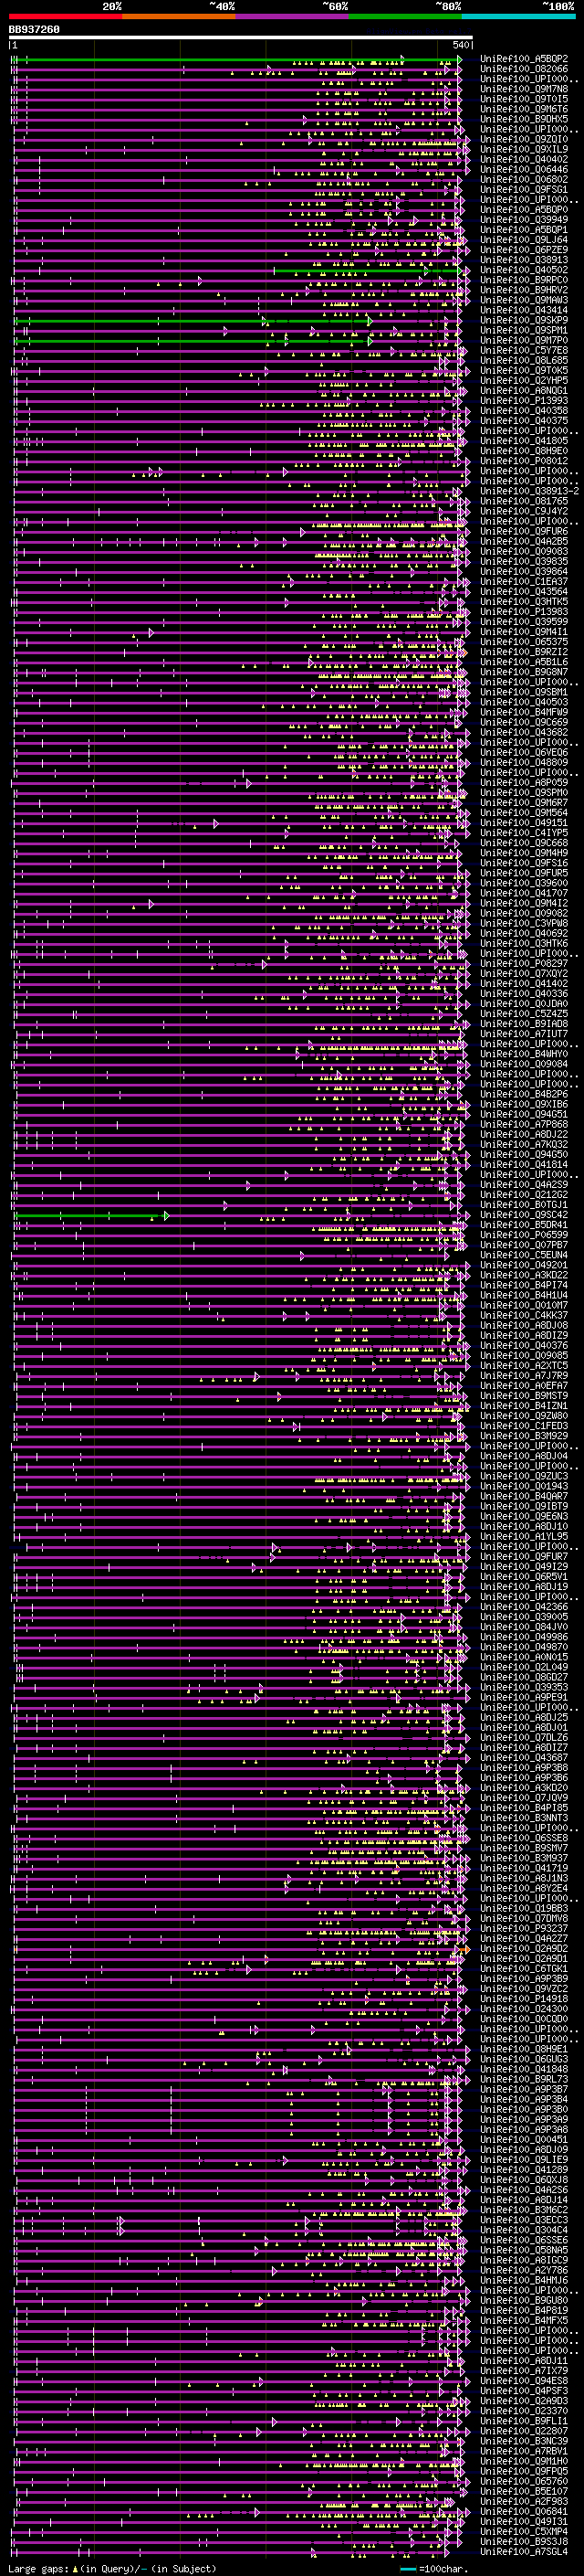Select the UniRef100_Q39949 entry
The width and height of the screenshot is (584, 2576).
(524, 220)
